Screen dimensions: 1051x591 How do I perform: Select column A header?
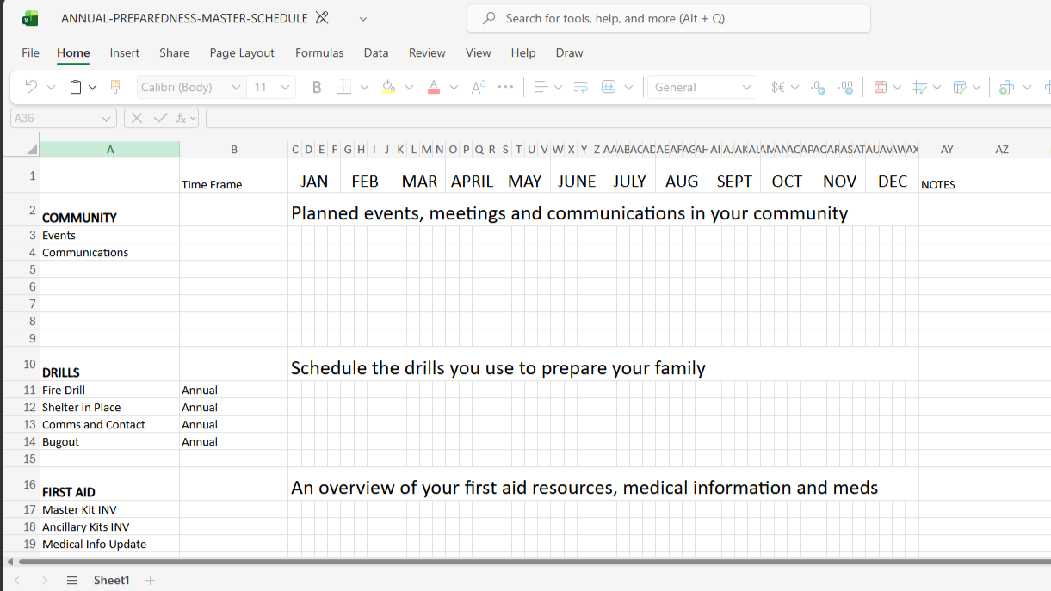tap(110, 150)
